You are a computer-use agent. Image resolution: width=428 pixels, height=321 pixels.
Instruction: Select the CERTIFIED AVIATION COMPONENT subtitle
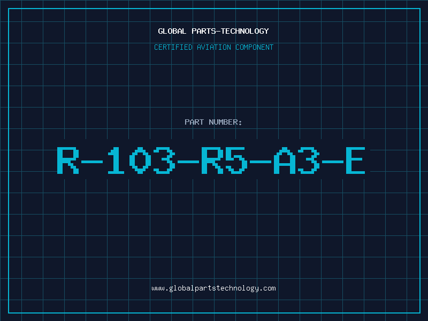[213, 47]
